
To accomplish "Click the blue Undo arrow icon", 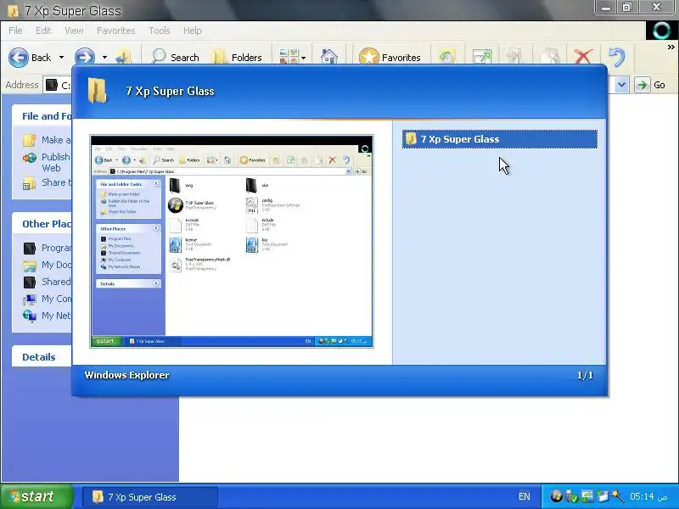I will coord(617,57).
